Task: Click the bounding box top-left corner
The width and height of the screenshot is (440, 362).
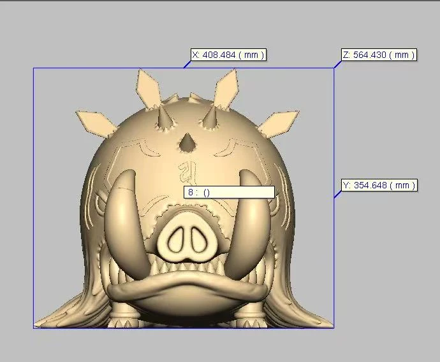Action: point(34,68)
